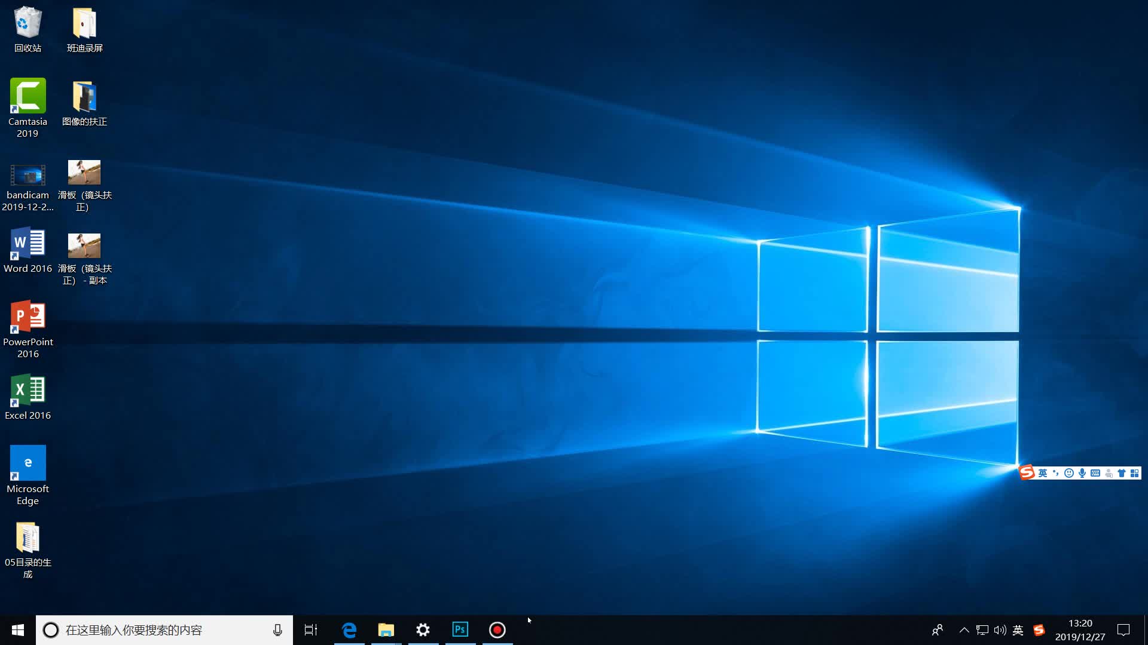Select the 图像的扶正 folder

coord(84,103)
